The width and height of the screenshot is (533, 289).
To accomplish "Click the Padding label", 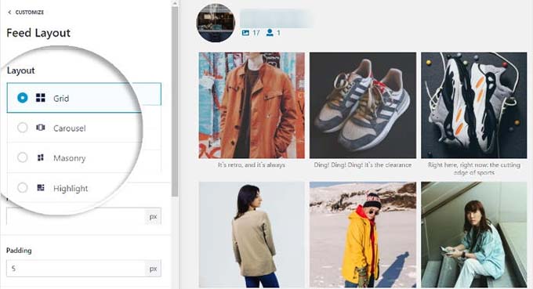I will tap(19, 251).
